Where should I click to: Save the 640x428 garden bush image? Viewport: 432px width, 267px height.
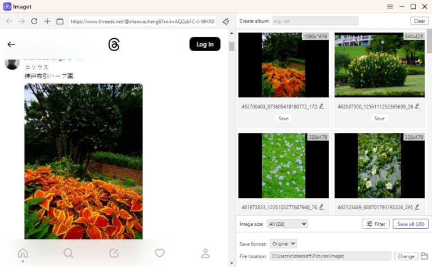tap(379, 119)
